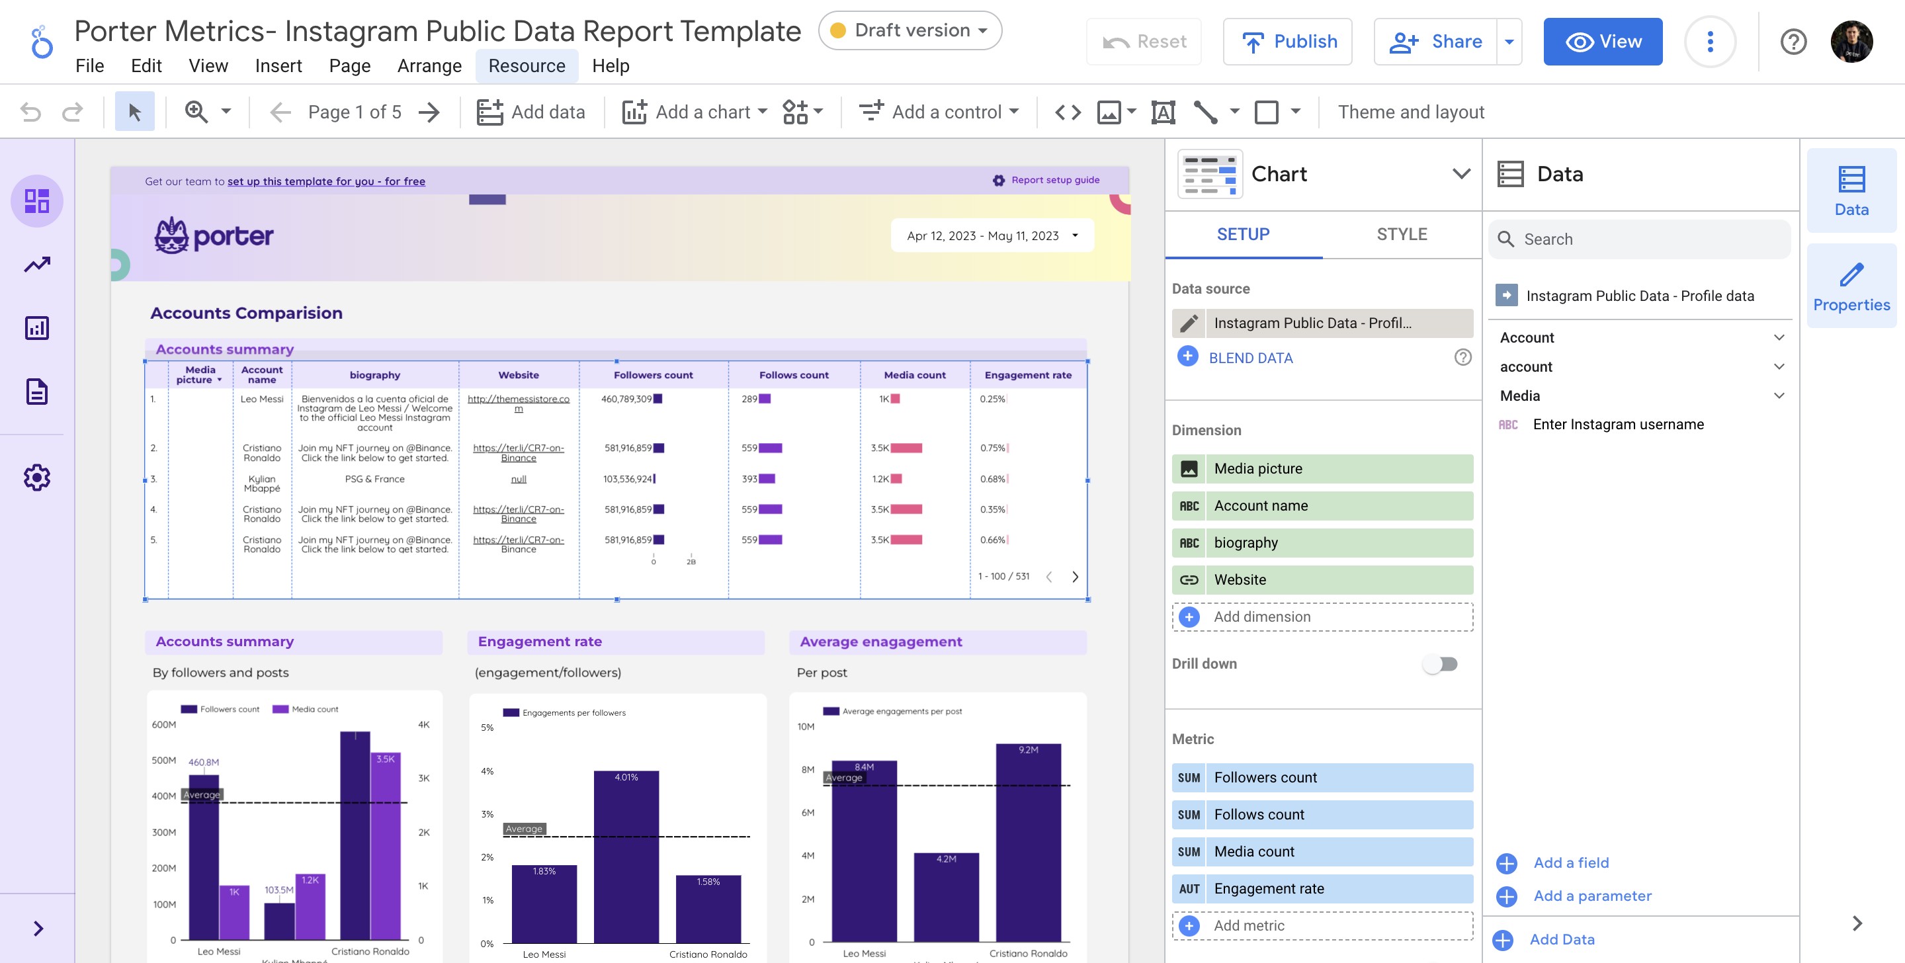1905x963 pixels.
Task: Open the document sidebar page
Action: point(37,392)
